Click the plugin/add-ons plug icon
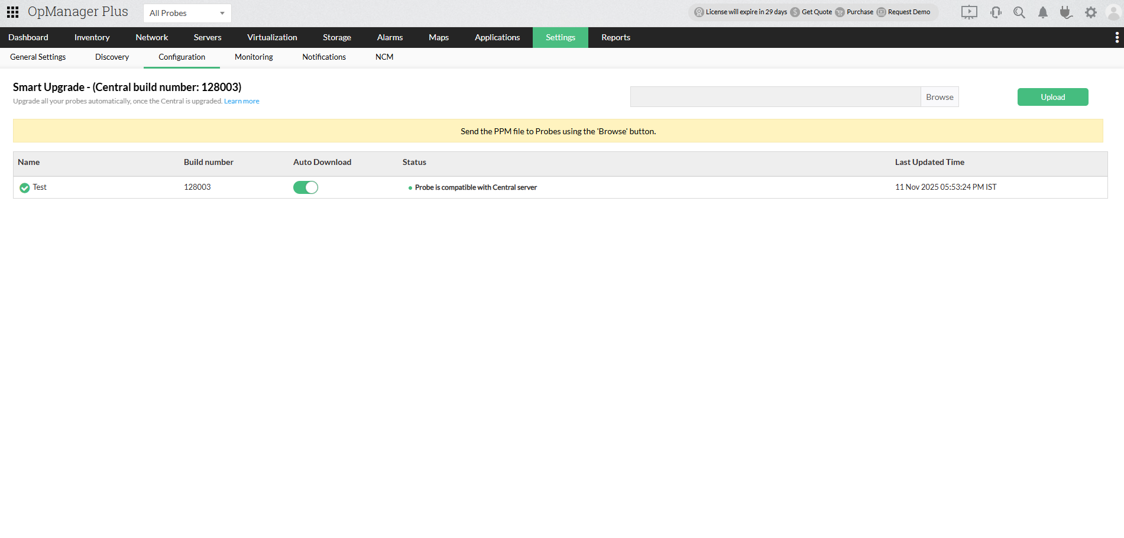This screenshot has height=538, width=1124. 1066,12
